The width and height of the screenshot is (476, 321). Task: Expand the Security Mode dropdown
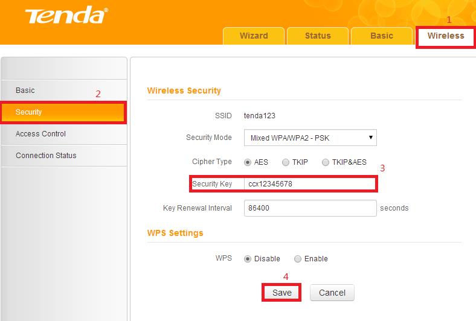[310, 138]
